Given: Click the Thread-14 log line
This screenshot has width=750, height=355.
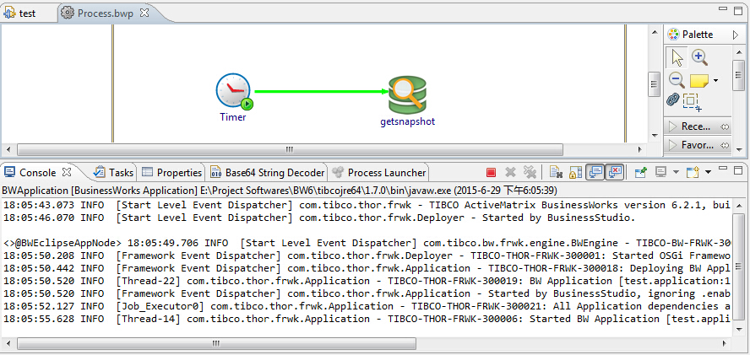Looking at the screenshot, I should 367,319.
